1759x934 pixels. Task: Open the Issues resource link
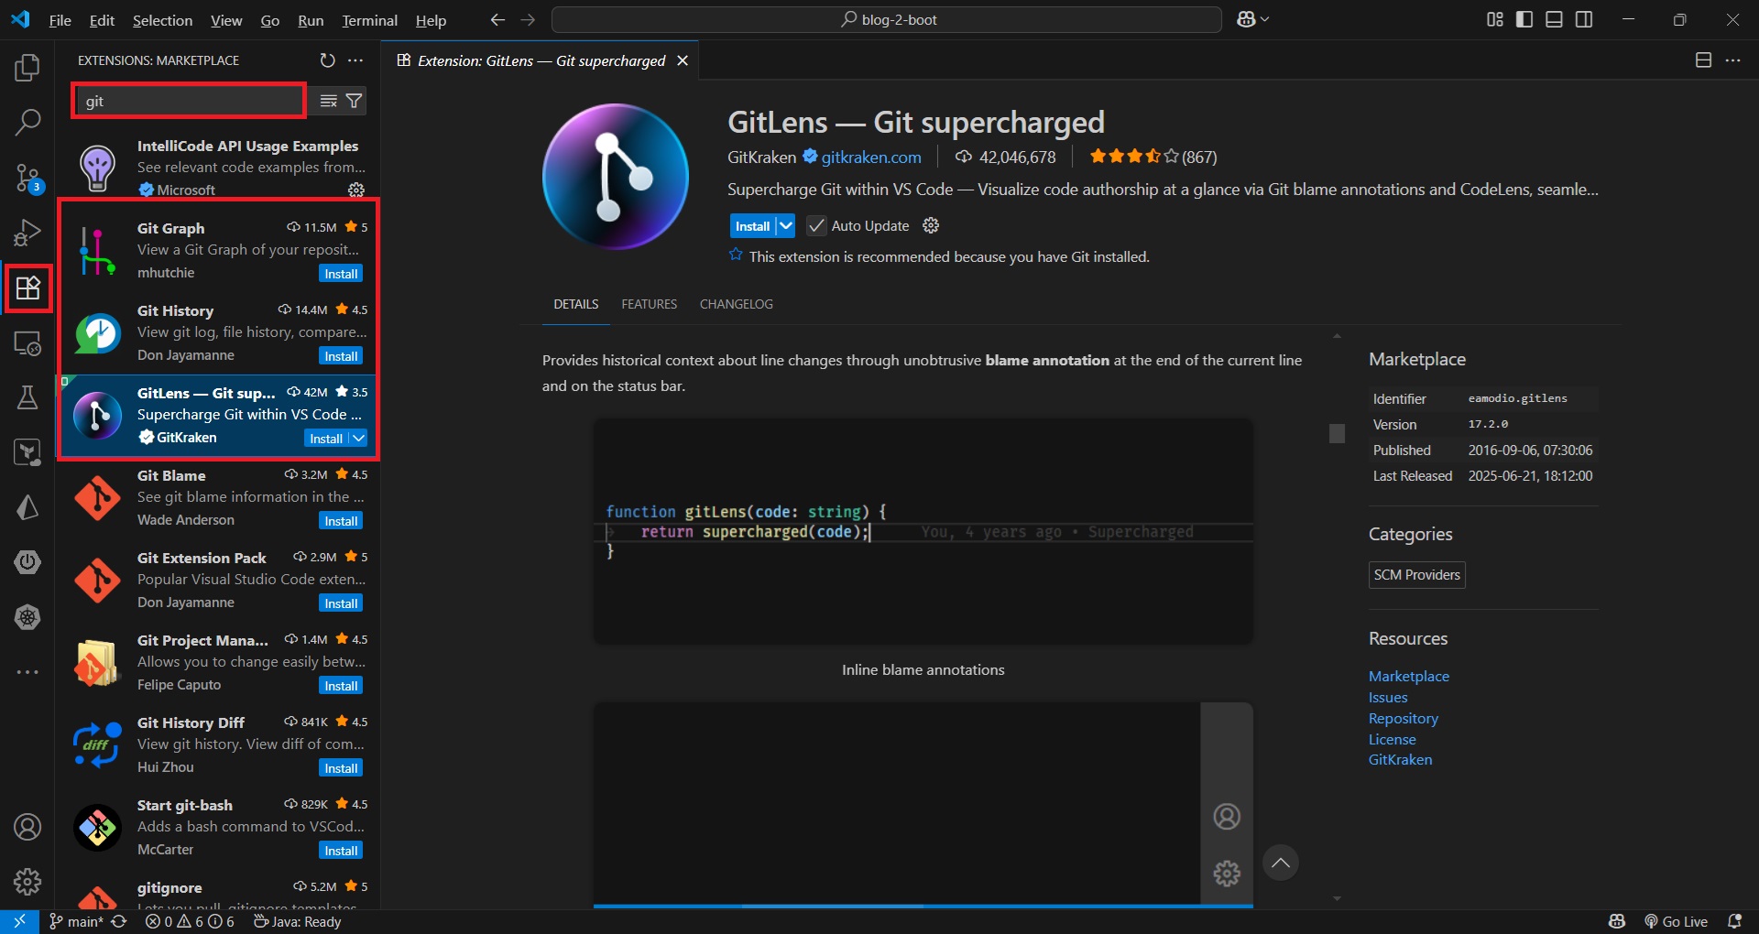1388,697
